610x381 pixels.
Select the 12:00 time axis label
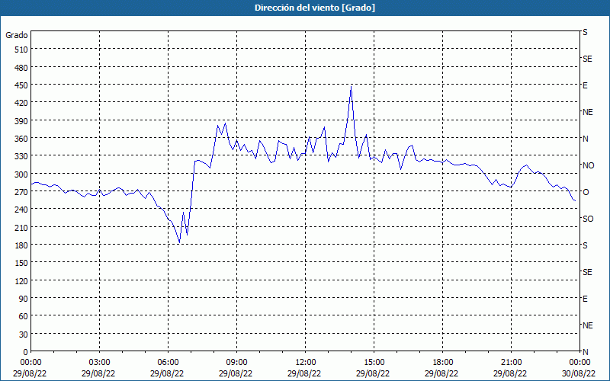click(306, 363)
